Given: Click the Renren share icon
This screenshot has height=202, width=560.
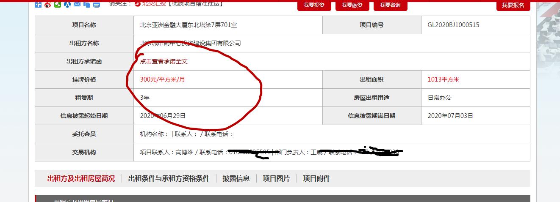Looking at the screenshot, I should (x=67, y=5).
